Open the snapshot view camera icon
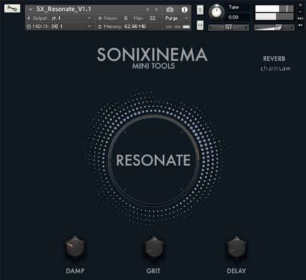306x280 pixels. (170, 10)
